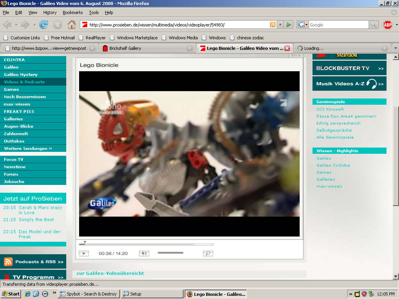
Task: Click the green Go arrow beside URL
Action: tap(289, 25)
